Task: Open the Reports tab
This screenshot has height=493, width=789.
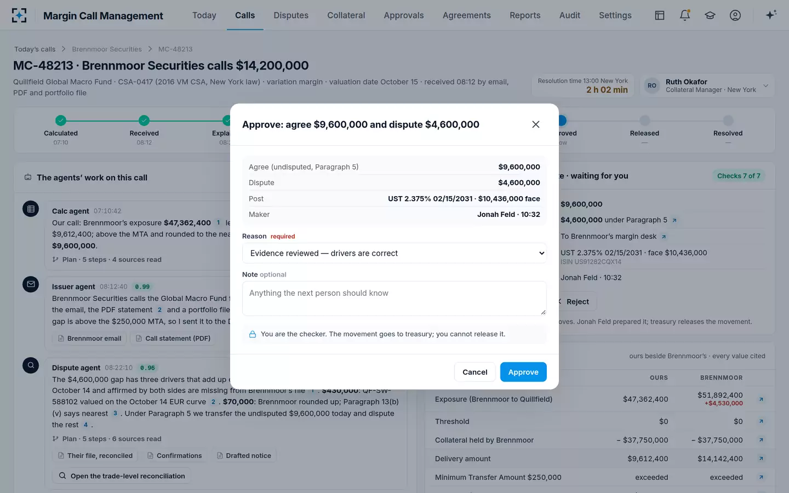Action: click(x=525, y=15)
